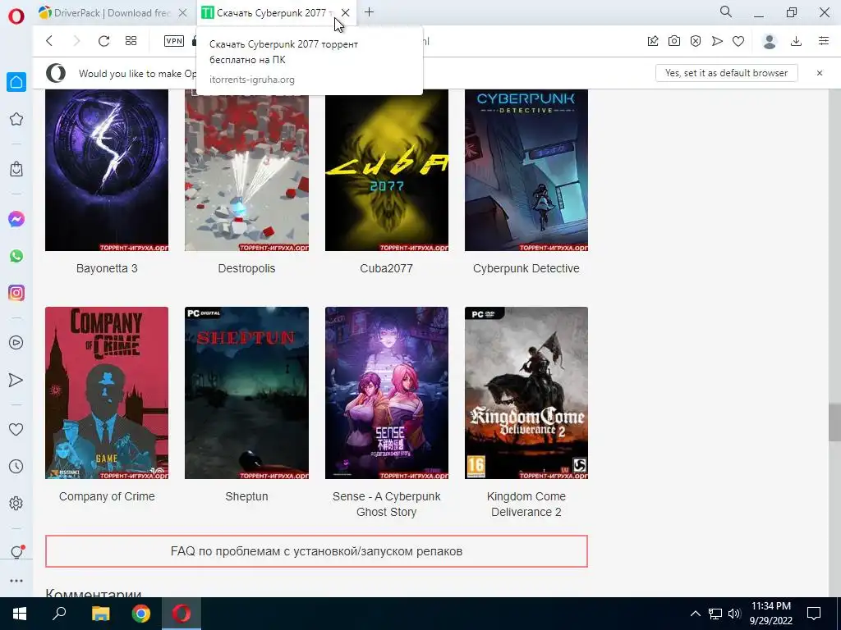This screenshot has width=841, height=630.
Task: Open Kingdom Come Deliverance 2 cover
Action: (526, 393)
